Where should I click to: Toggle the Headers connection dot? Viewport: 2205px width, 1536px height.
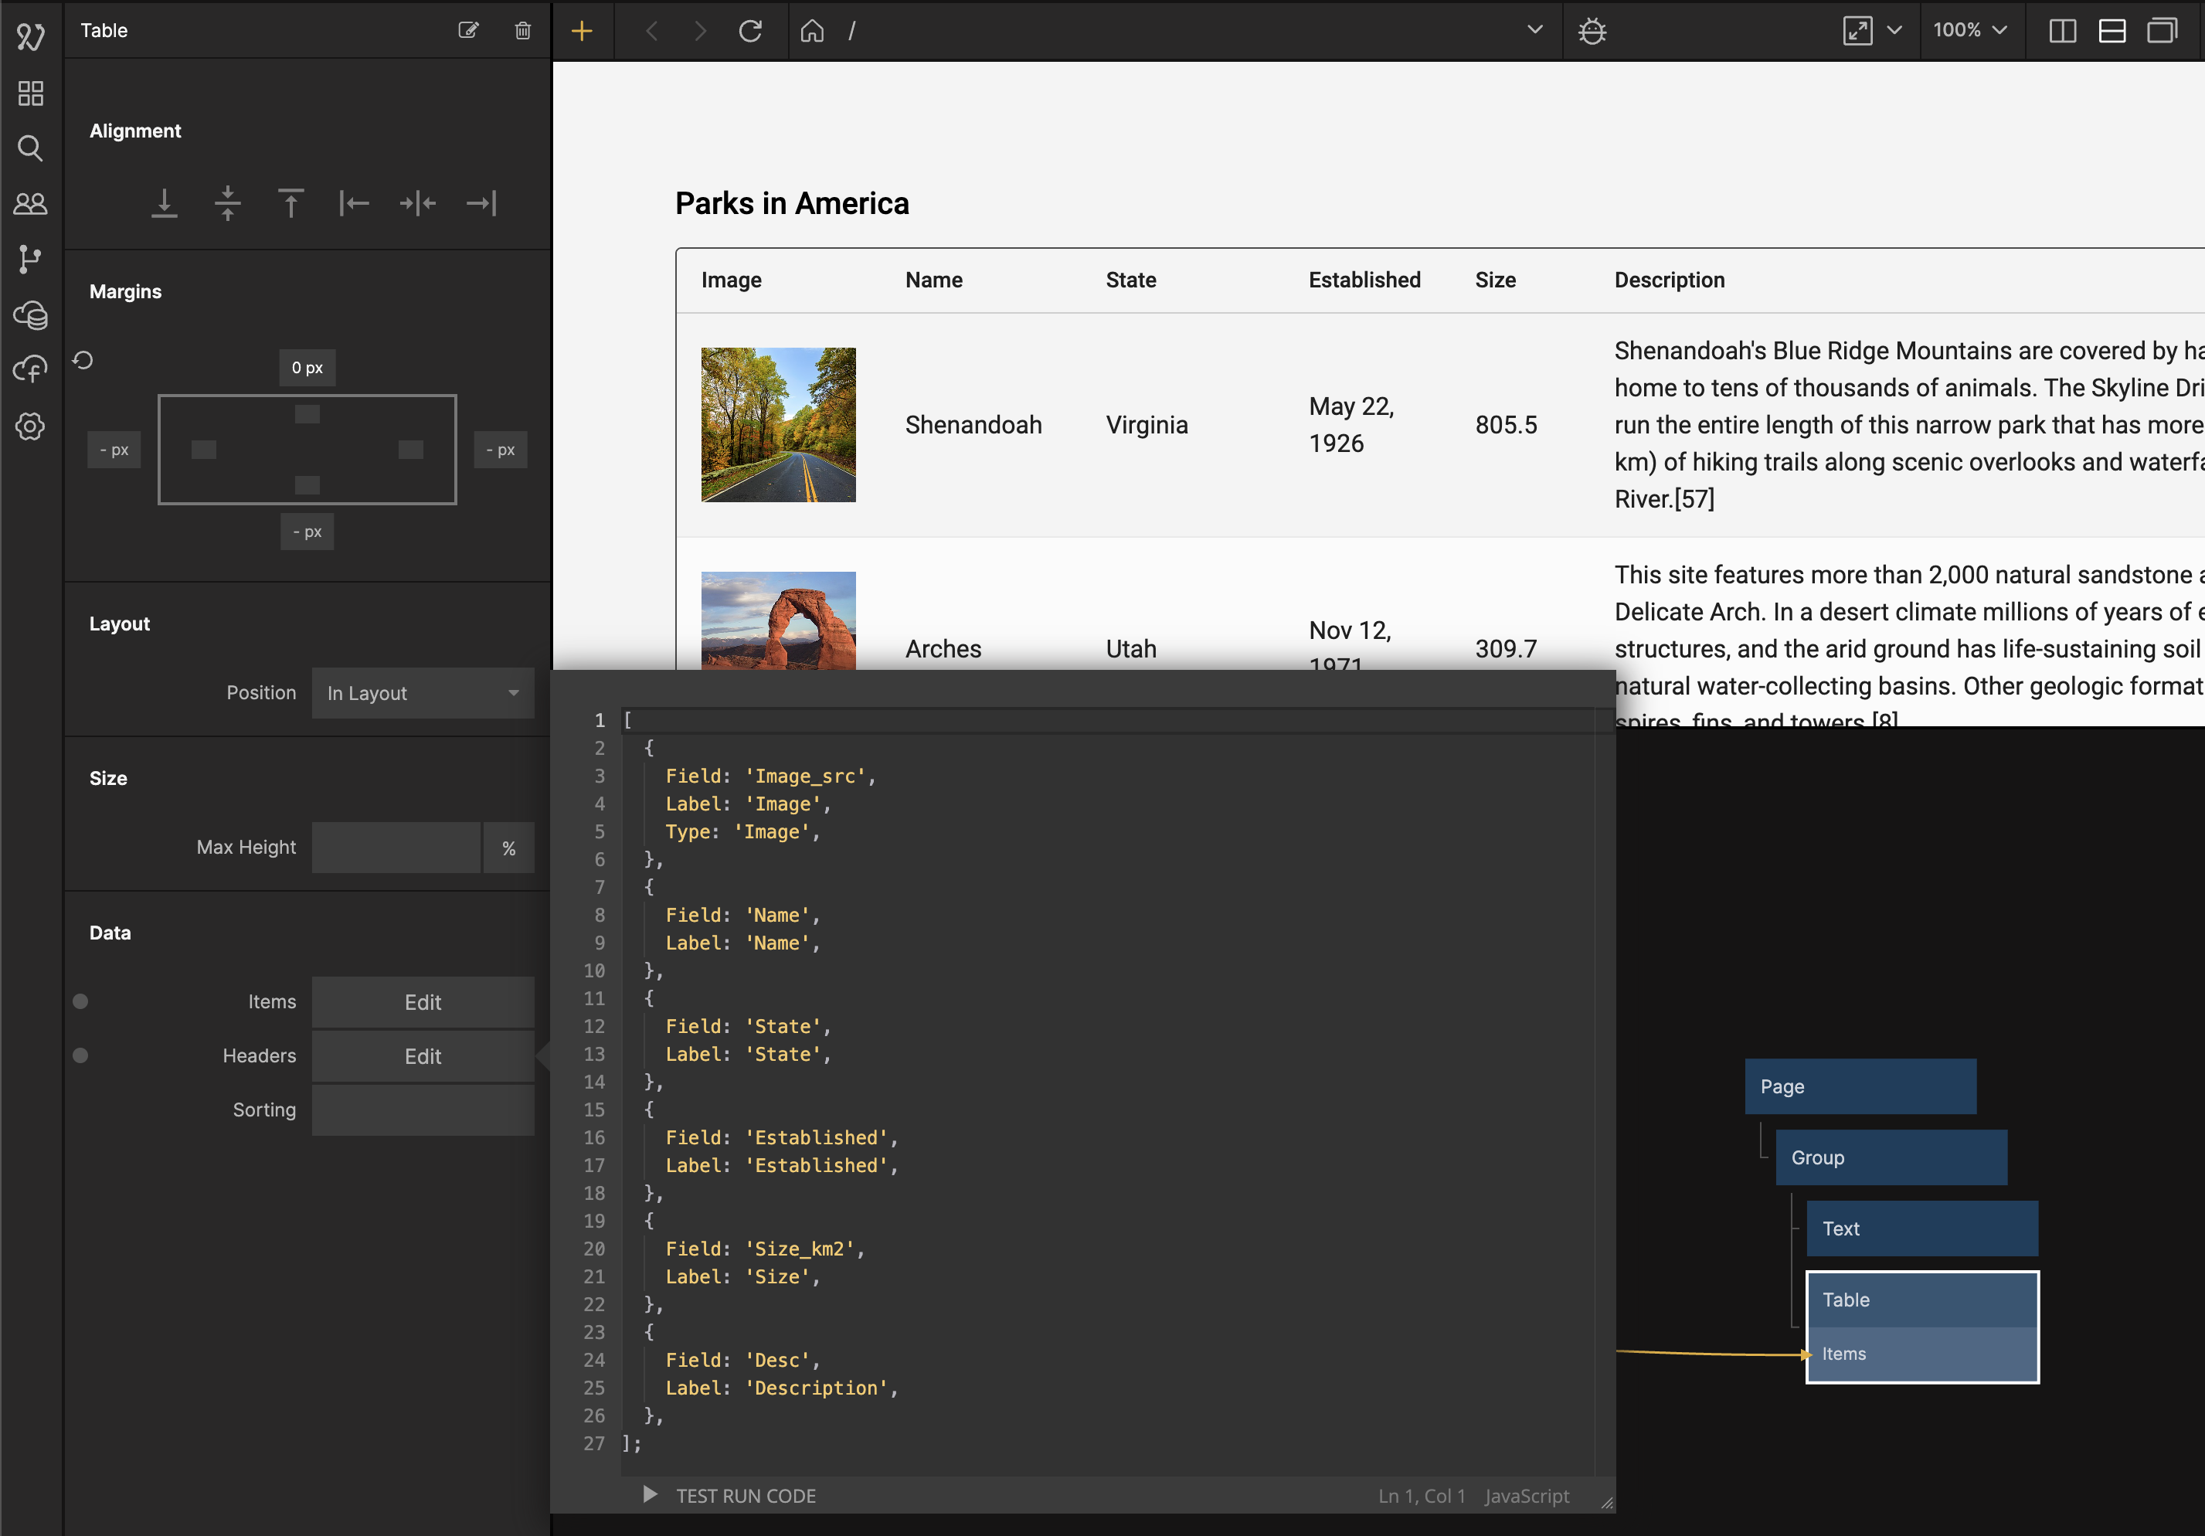point(80,1055)
